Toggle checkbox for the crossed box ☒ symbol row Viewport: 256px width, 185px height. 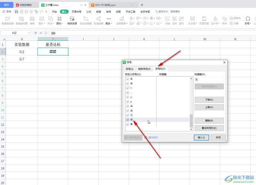[x=128, y=124]
